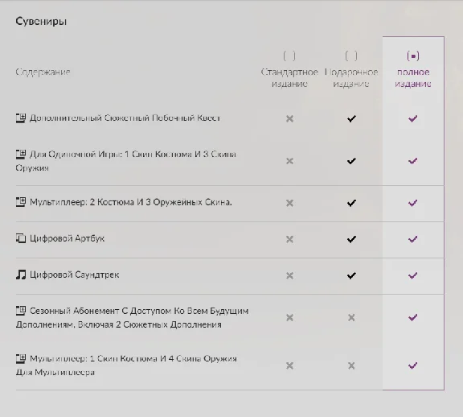This screenshot has height=417, width=463.
Task: Click the Сувениры section heading
Action: [41, 21]
